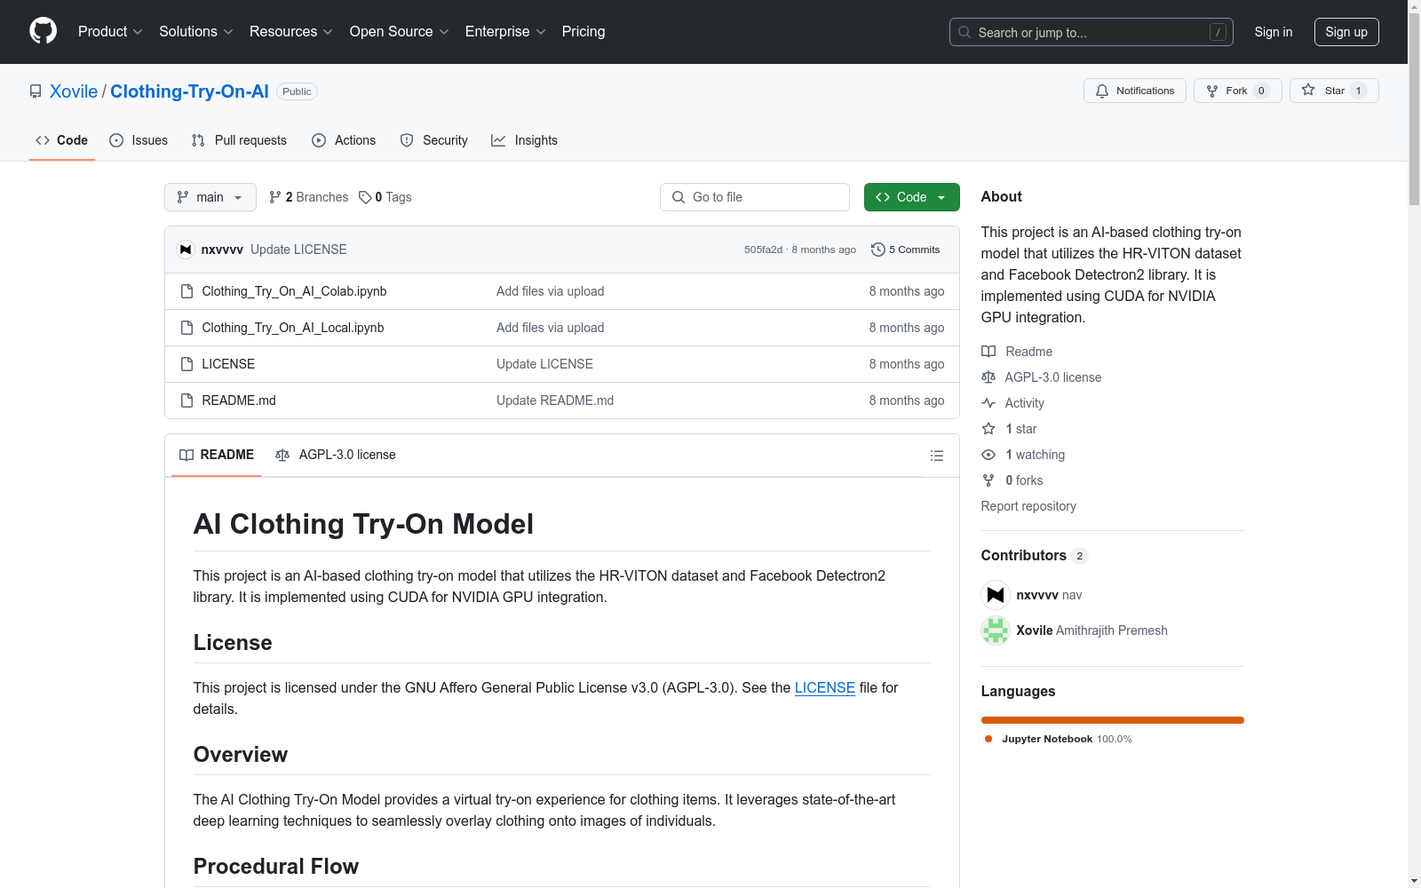Viewport: 1421px width, 888px height.
Task: Open the green Code dropdown button
Action: (x=911, y=197)
